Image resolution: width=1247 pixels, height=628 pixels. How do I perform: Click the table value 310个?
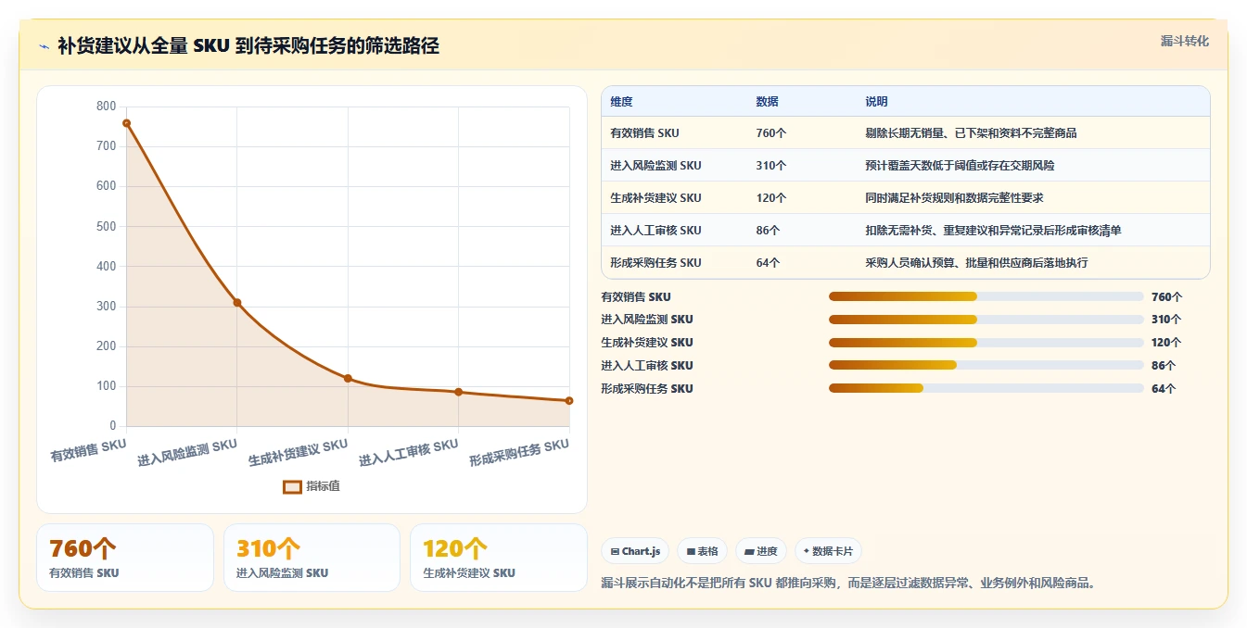tap(770, 166)
